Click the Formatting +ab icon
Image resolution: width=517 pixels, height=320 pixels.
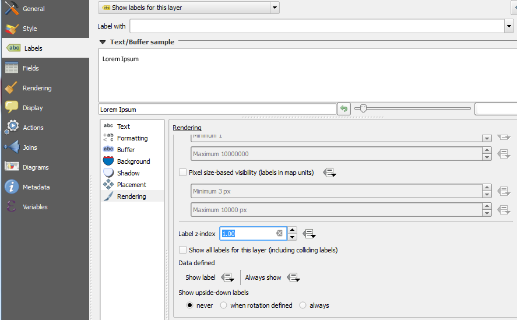(108, 137)
